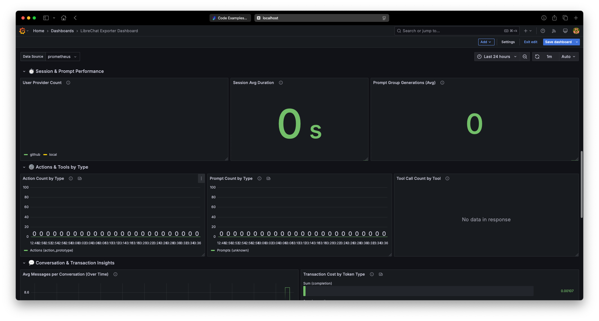The image size is (599, 321).
Task: Open the reader icon in address bar
Action: pyautogui.click(x=384, y=18)
